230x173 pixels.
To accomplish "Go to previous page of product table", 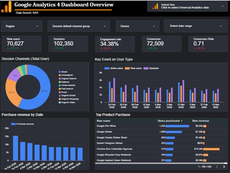I will point(217,167).
